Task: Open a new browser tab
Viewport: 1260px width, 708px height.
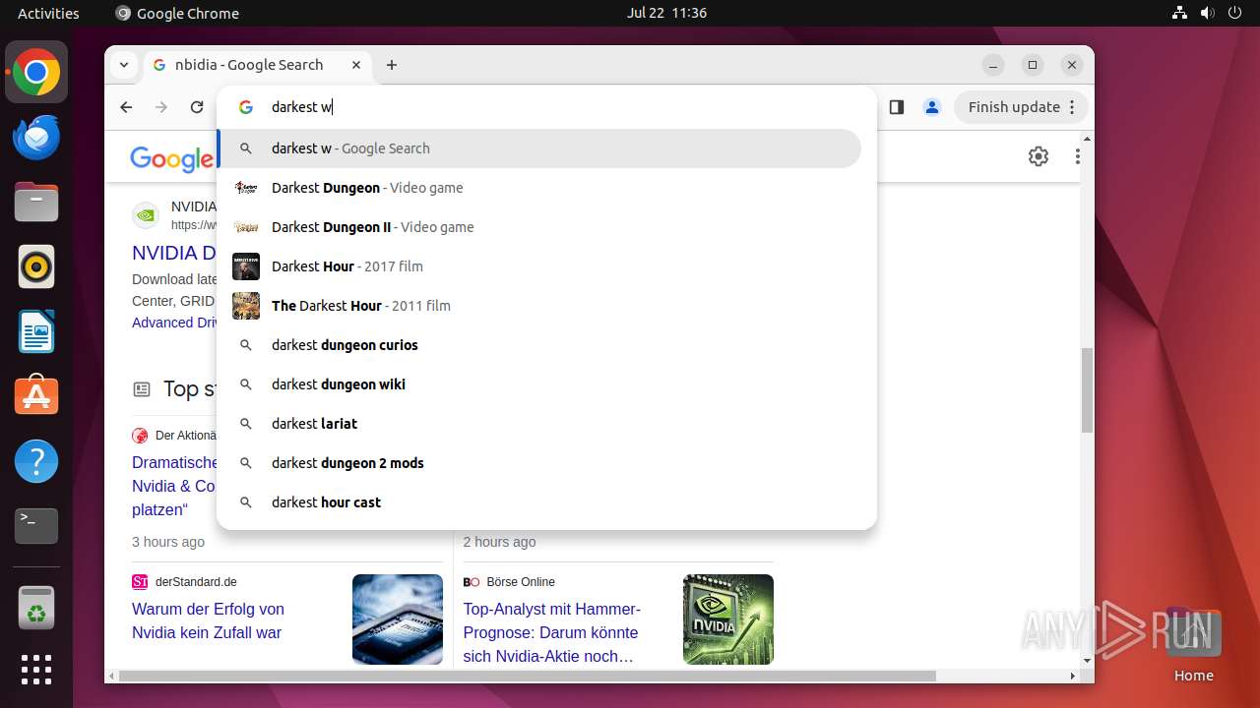Action: [392, 65]
